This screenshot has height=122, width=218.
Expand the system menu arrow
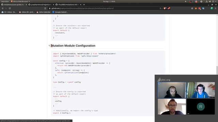pos(216,1)
